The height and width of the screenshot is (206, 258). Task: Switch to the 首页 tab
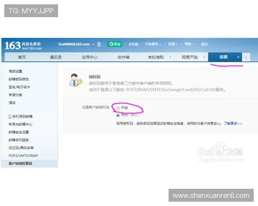tap(22, 57)
